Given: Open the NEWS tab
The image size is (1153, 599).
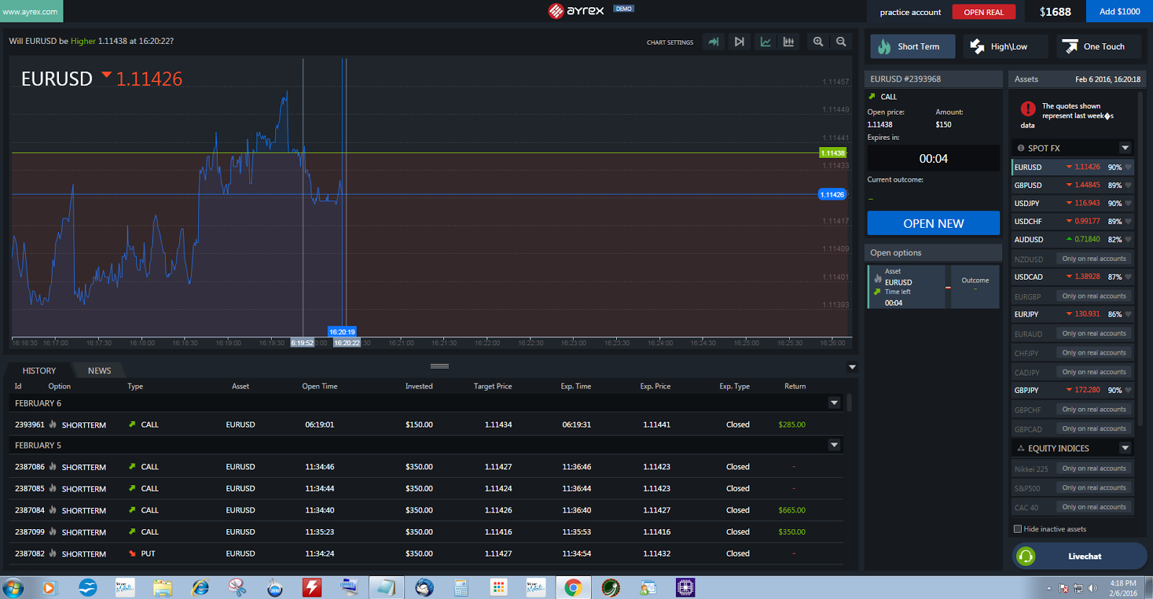Looking at the screenshot, I should (99, 371).
